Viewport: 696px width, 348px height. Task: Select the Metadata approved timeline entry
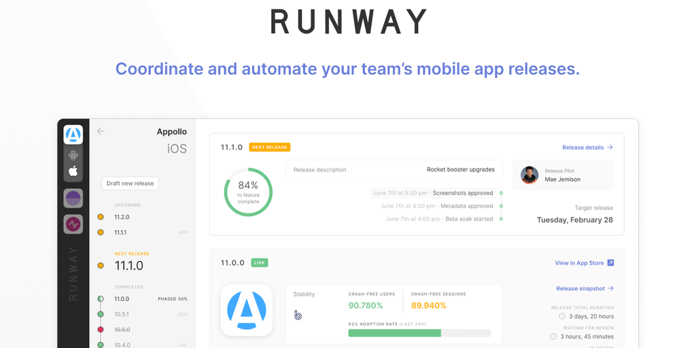click(437, 206)
